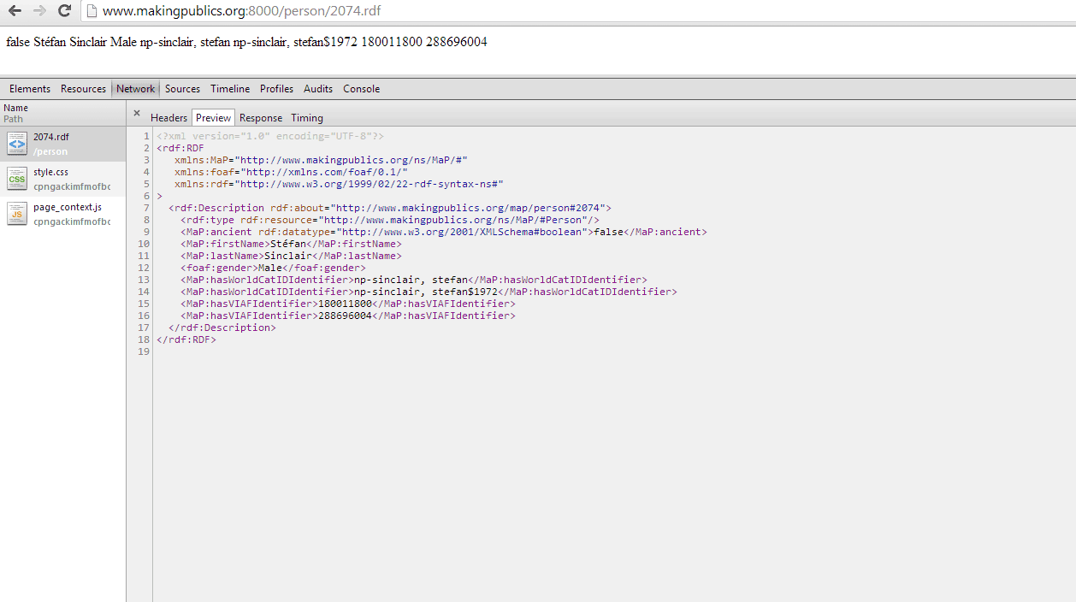The image size is (1076, 602).
Task: Open the Elements panel
Action: [x=30, y=89]
